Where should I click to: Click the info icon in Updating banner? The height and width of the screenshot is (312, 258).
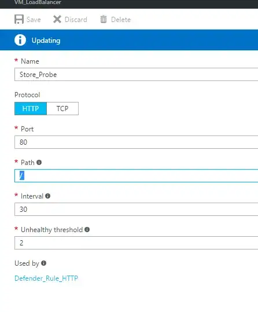[x=20, y=40]
